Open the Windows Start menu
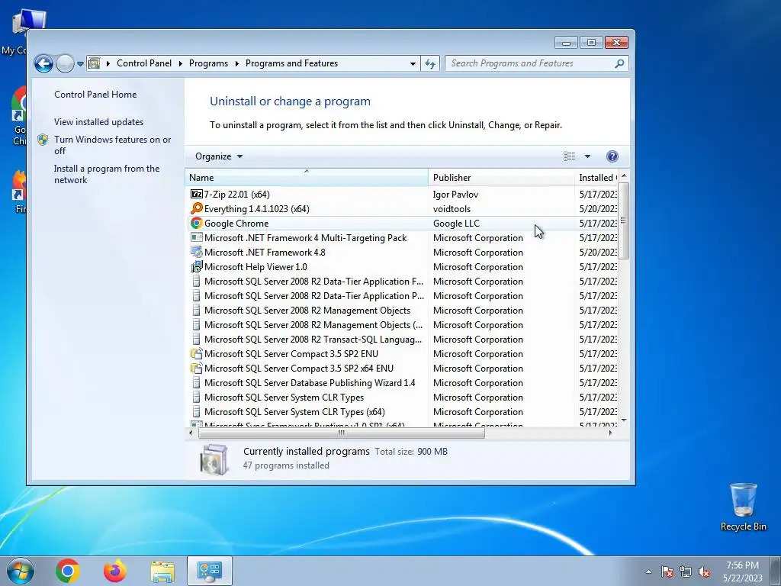This screenshot has width=781, height=586. 20,571
